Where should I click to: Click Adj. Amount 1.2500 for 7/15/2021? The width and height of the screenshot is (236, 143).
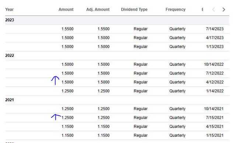104,118
